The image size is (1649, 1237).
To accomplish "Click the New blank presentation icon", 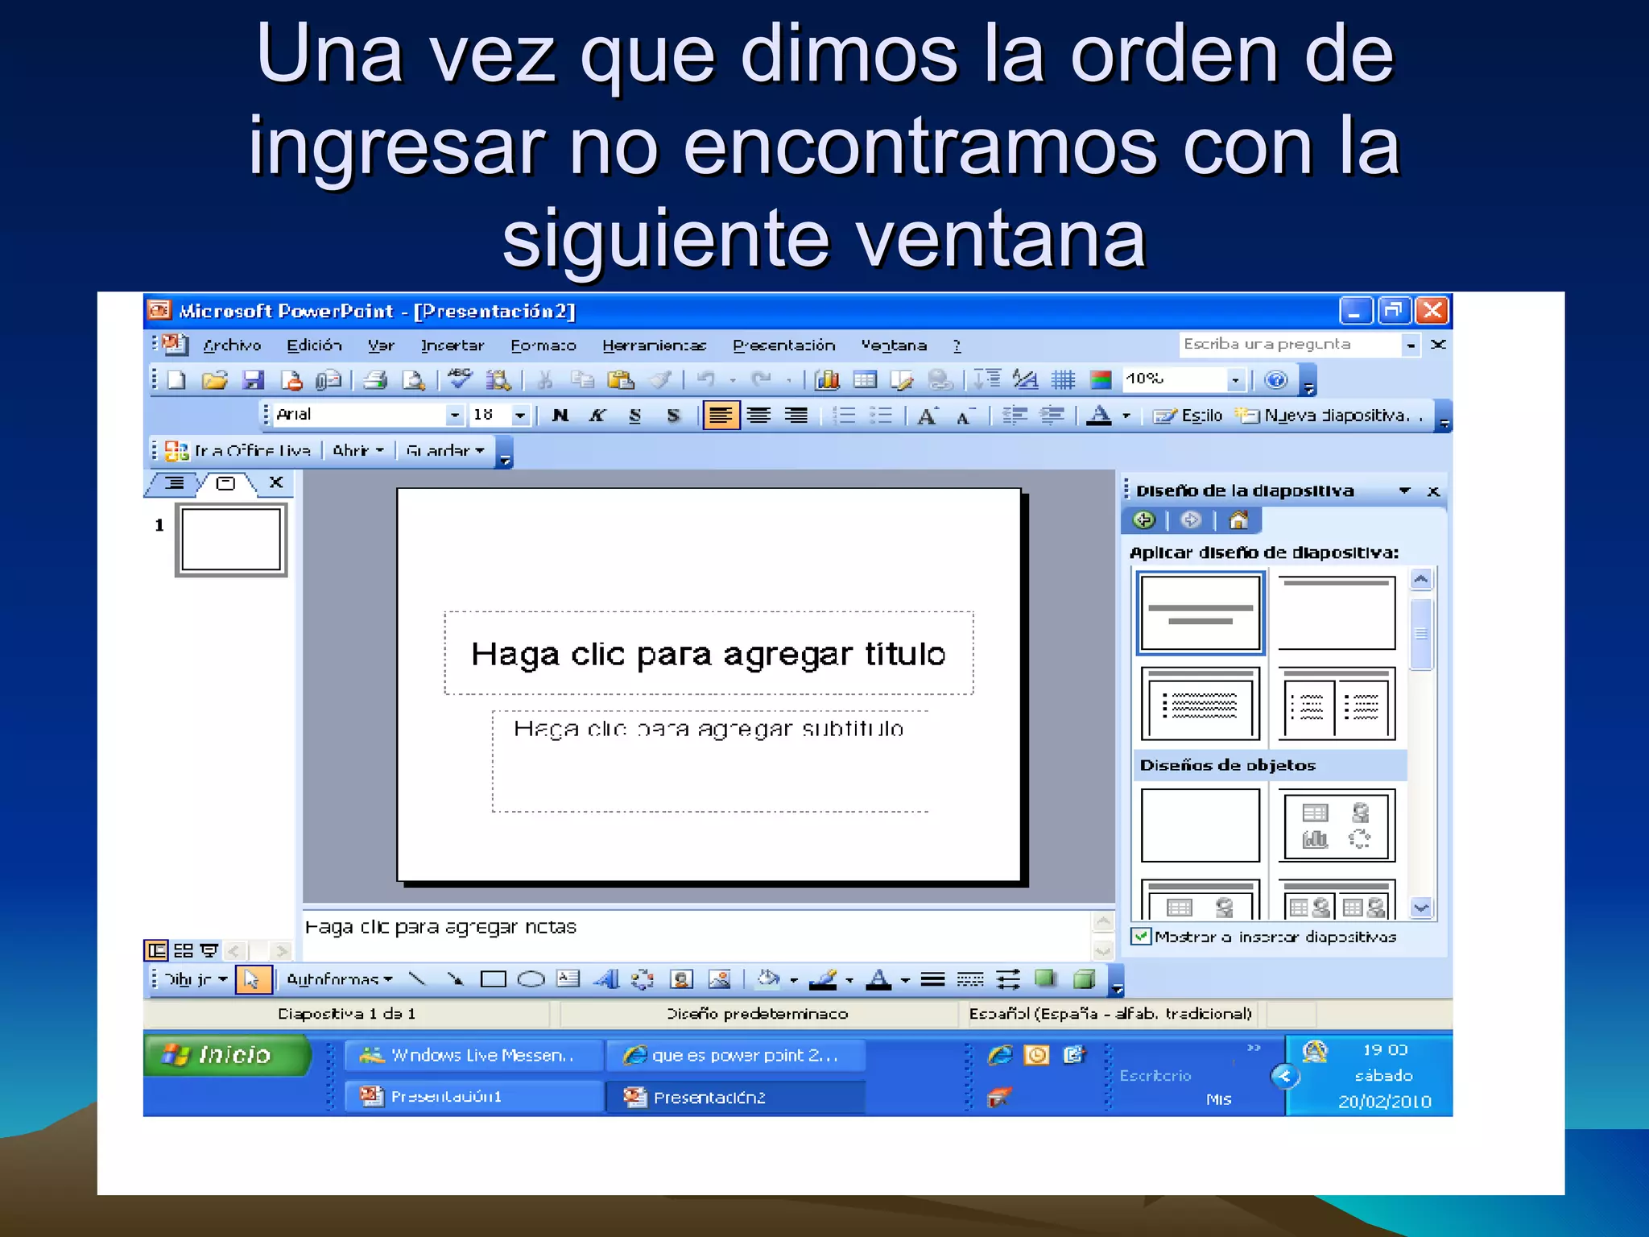I will (x=176, y=379).
